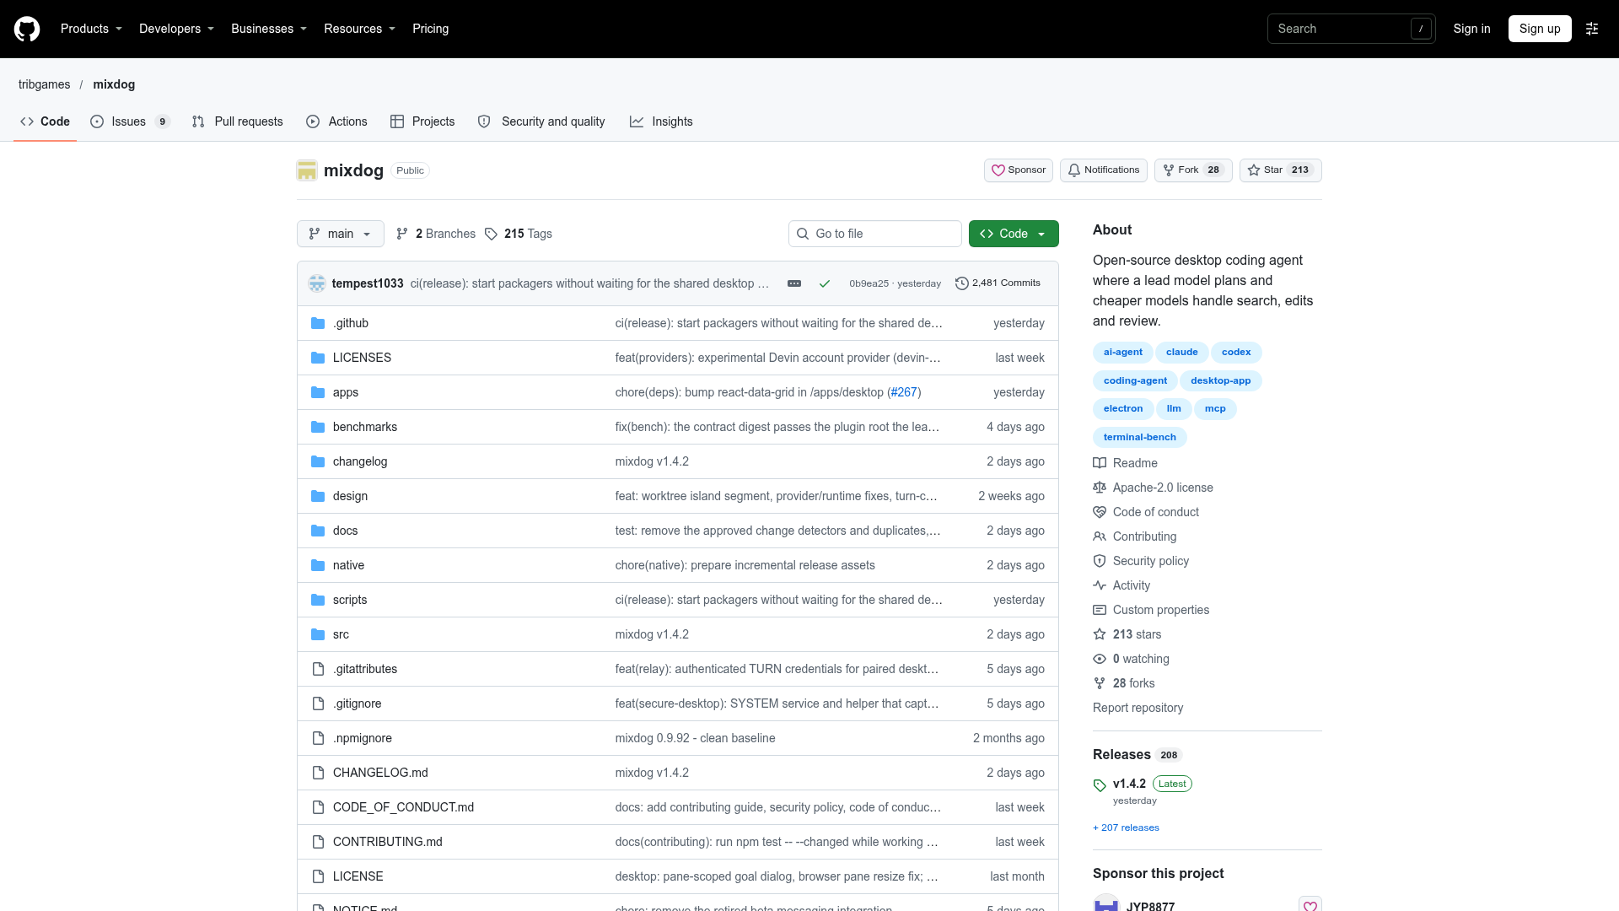Click the heart icon under Sponsor this project
The image size is (1619, 911).
(x=1310, y=905)
